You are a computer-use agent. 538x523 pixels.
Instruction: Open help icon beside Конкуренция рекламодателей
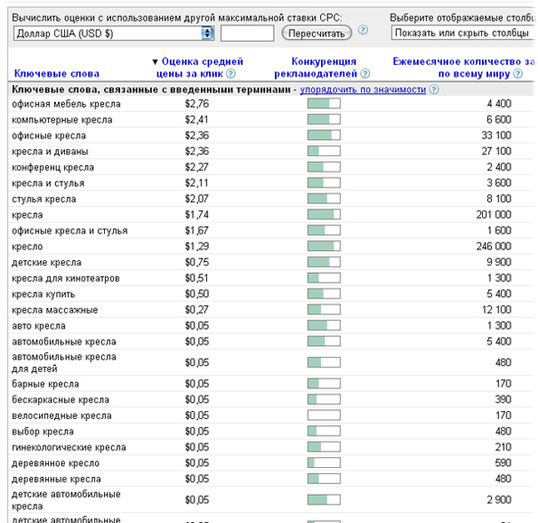365,73
